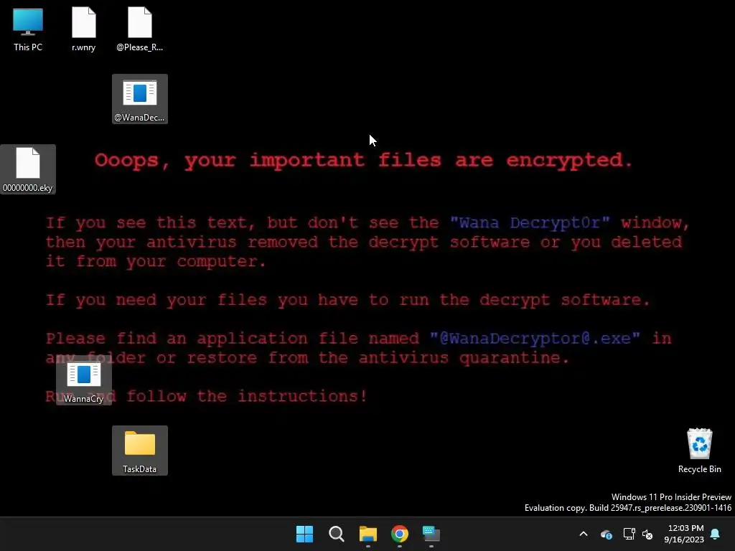The height and width of the screenshot is (551, 735).
Task: Open taskbar Search
Action: tap(336, 534)
